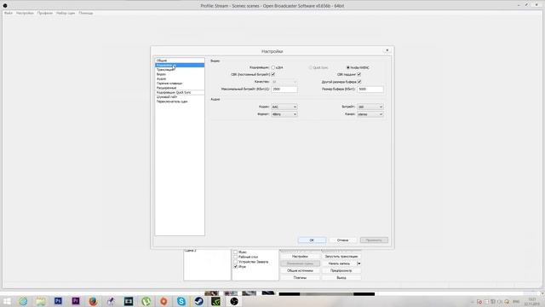Open the audio format 48kHz dropdown
This screenshot has width=545, height=307.
pyautogui.click(x=284, y=114)
